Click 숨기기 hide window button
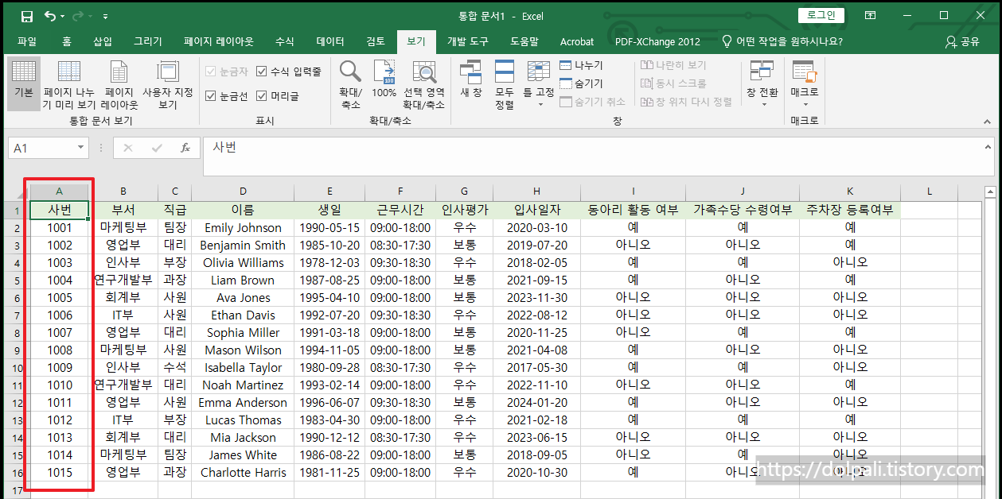1002x499 pixels. pyautogui.click(x=582, y=83)
